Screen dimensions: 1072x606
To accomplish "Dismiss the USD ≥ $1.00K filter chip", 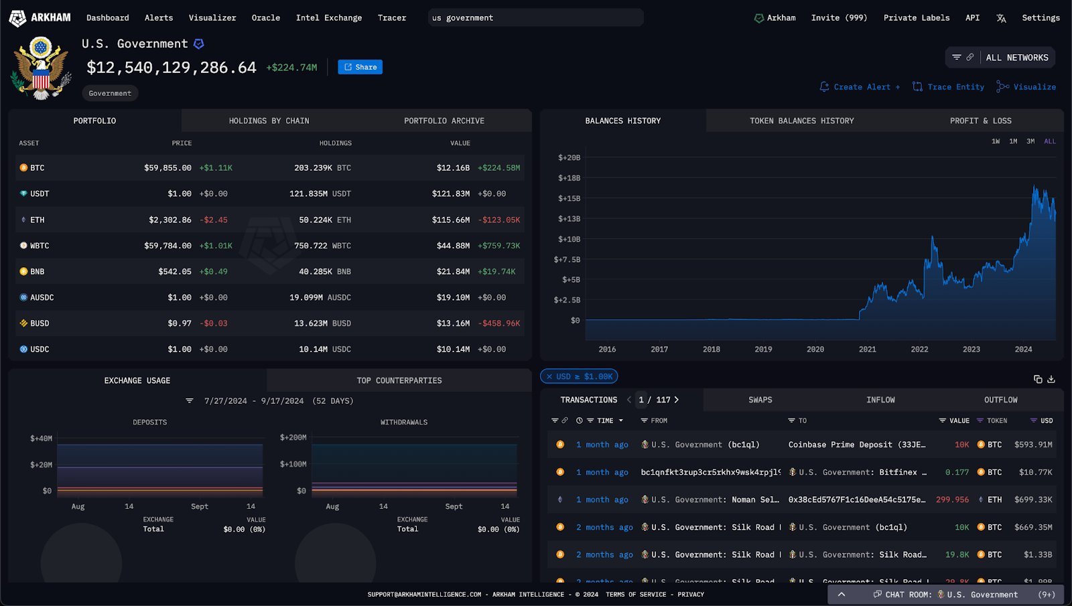I will coord(549,376).
